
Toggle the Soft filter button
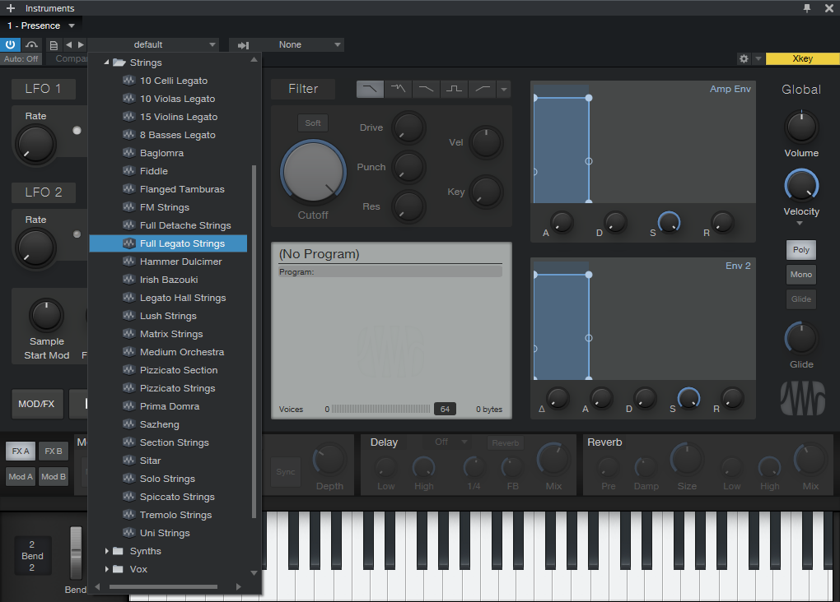[x=313, y=123]
